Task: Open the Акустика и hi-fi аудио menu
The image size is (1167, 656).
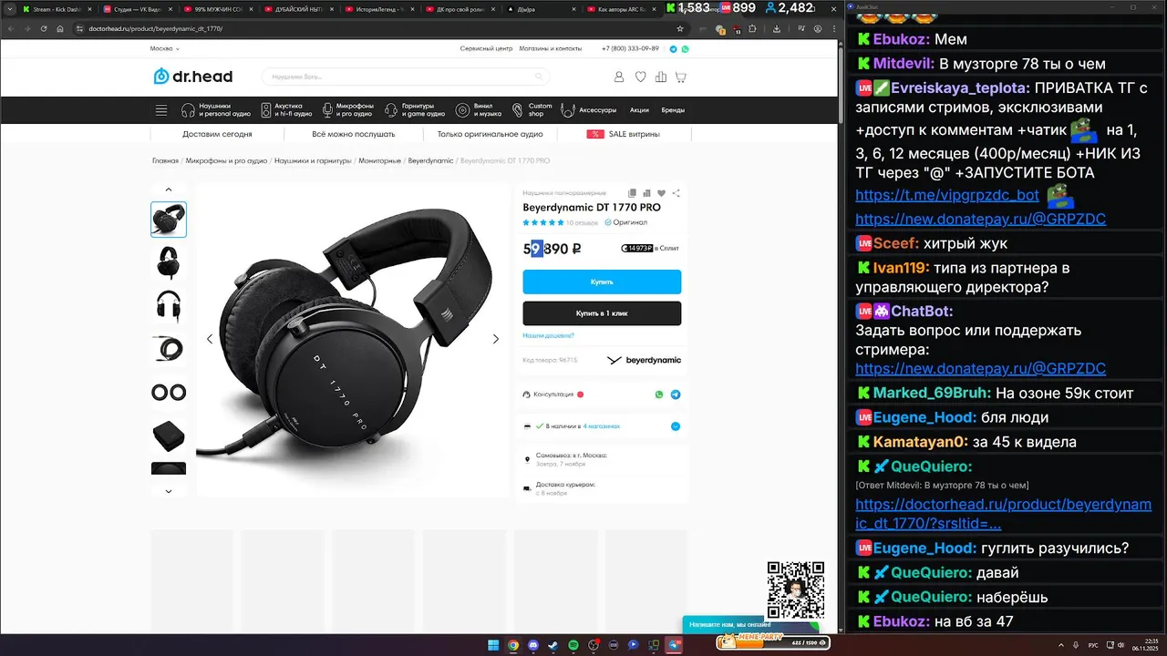Action: point(286,110)
